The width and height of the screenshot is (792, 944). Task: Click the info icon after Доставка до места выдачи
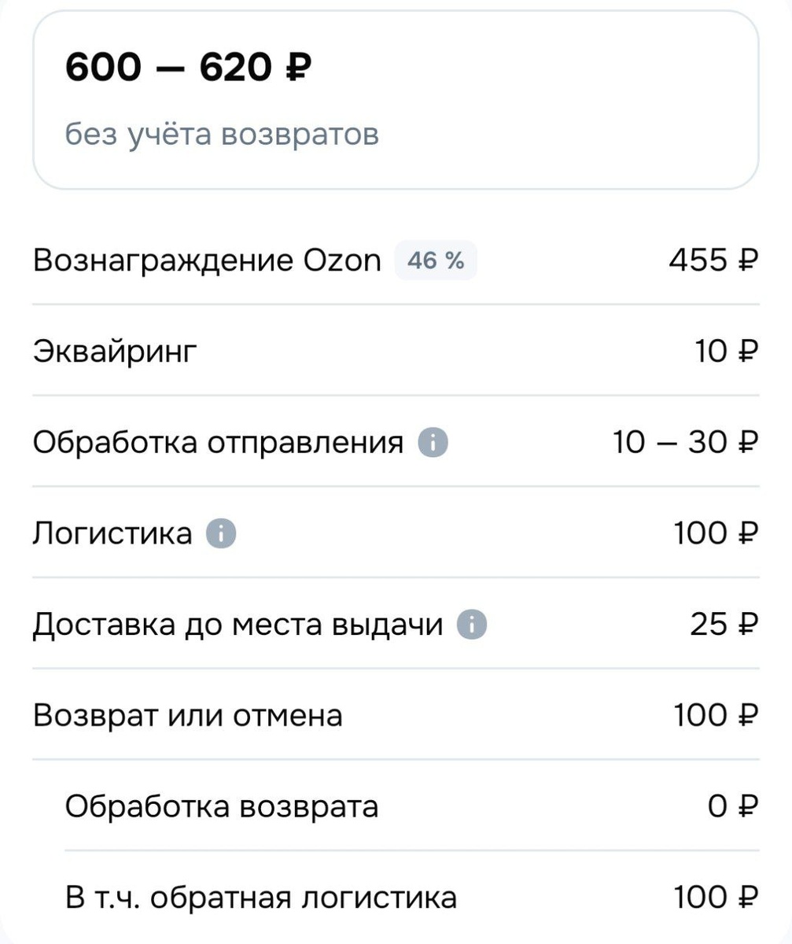472,625
